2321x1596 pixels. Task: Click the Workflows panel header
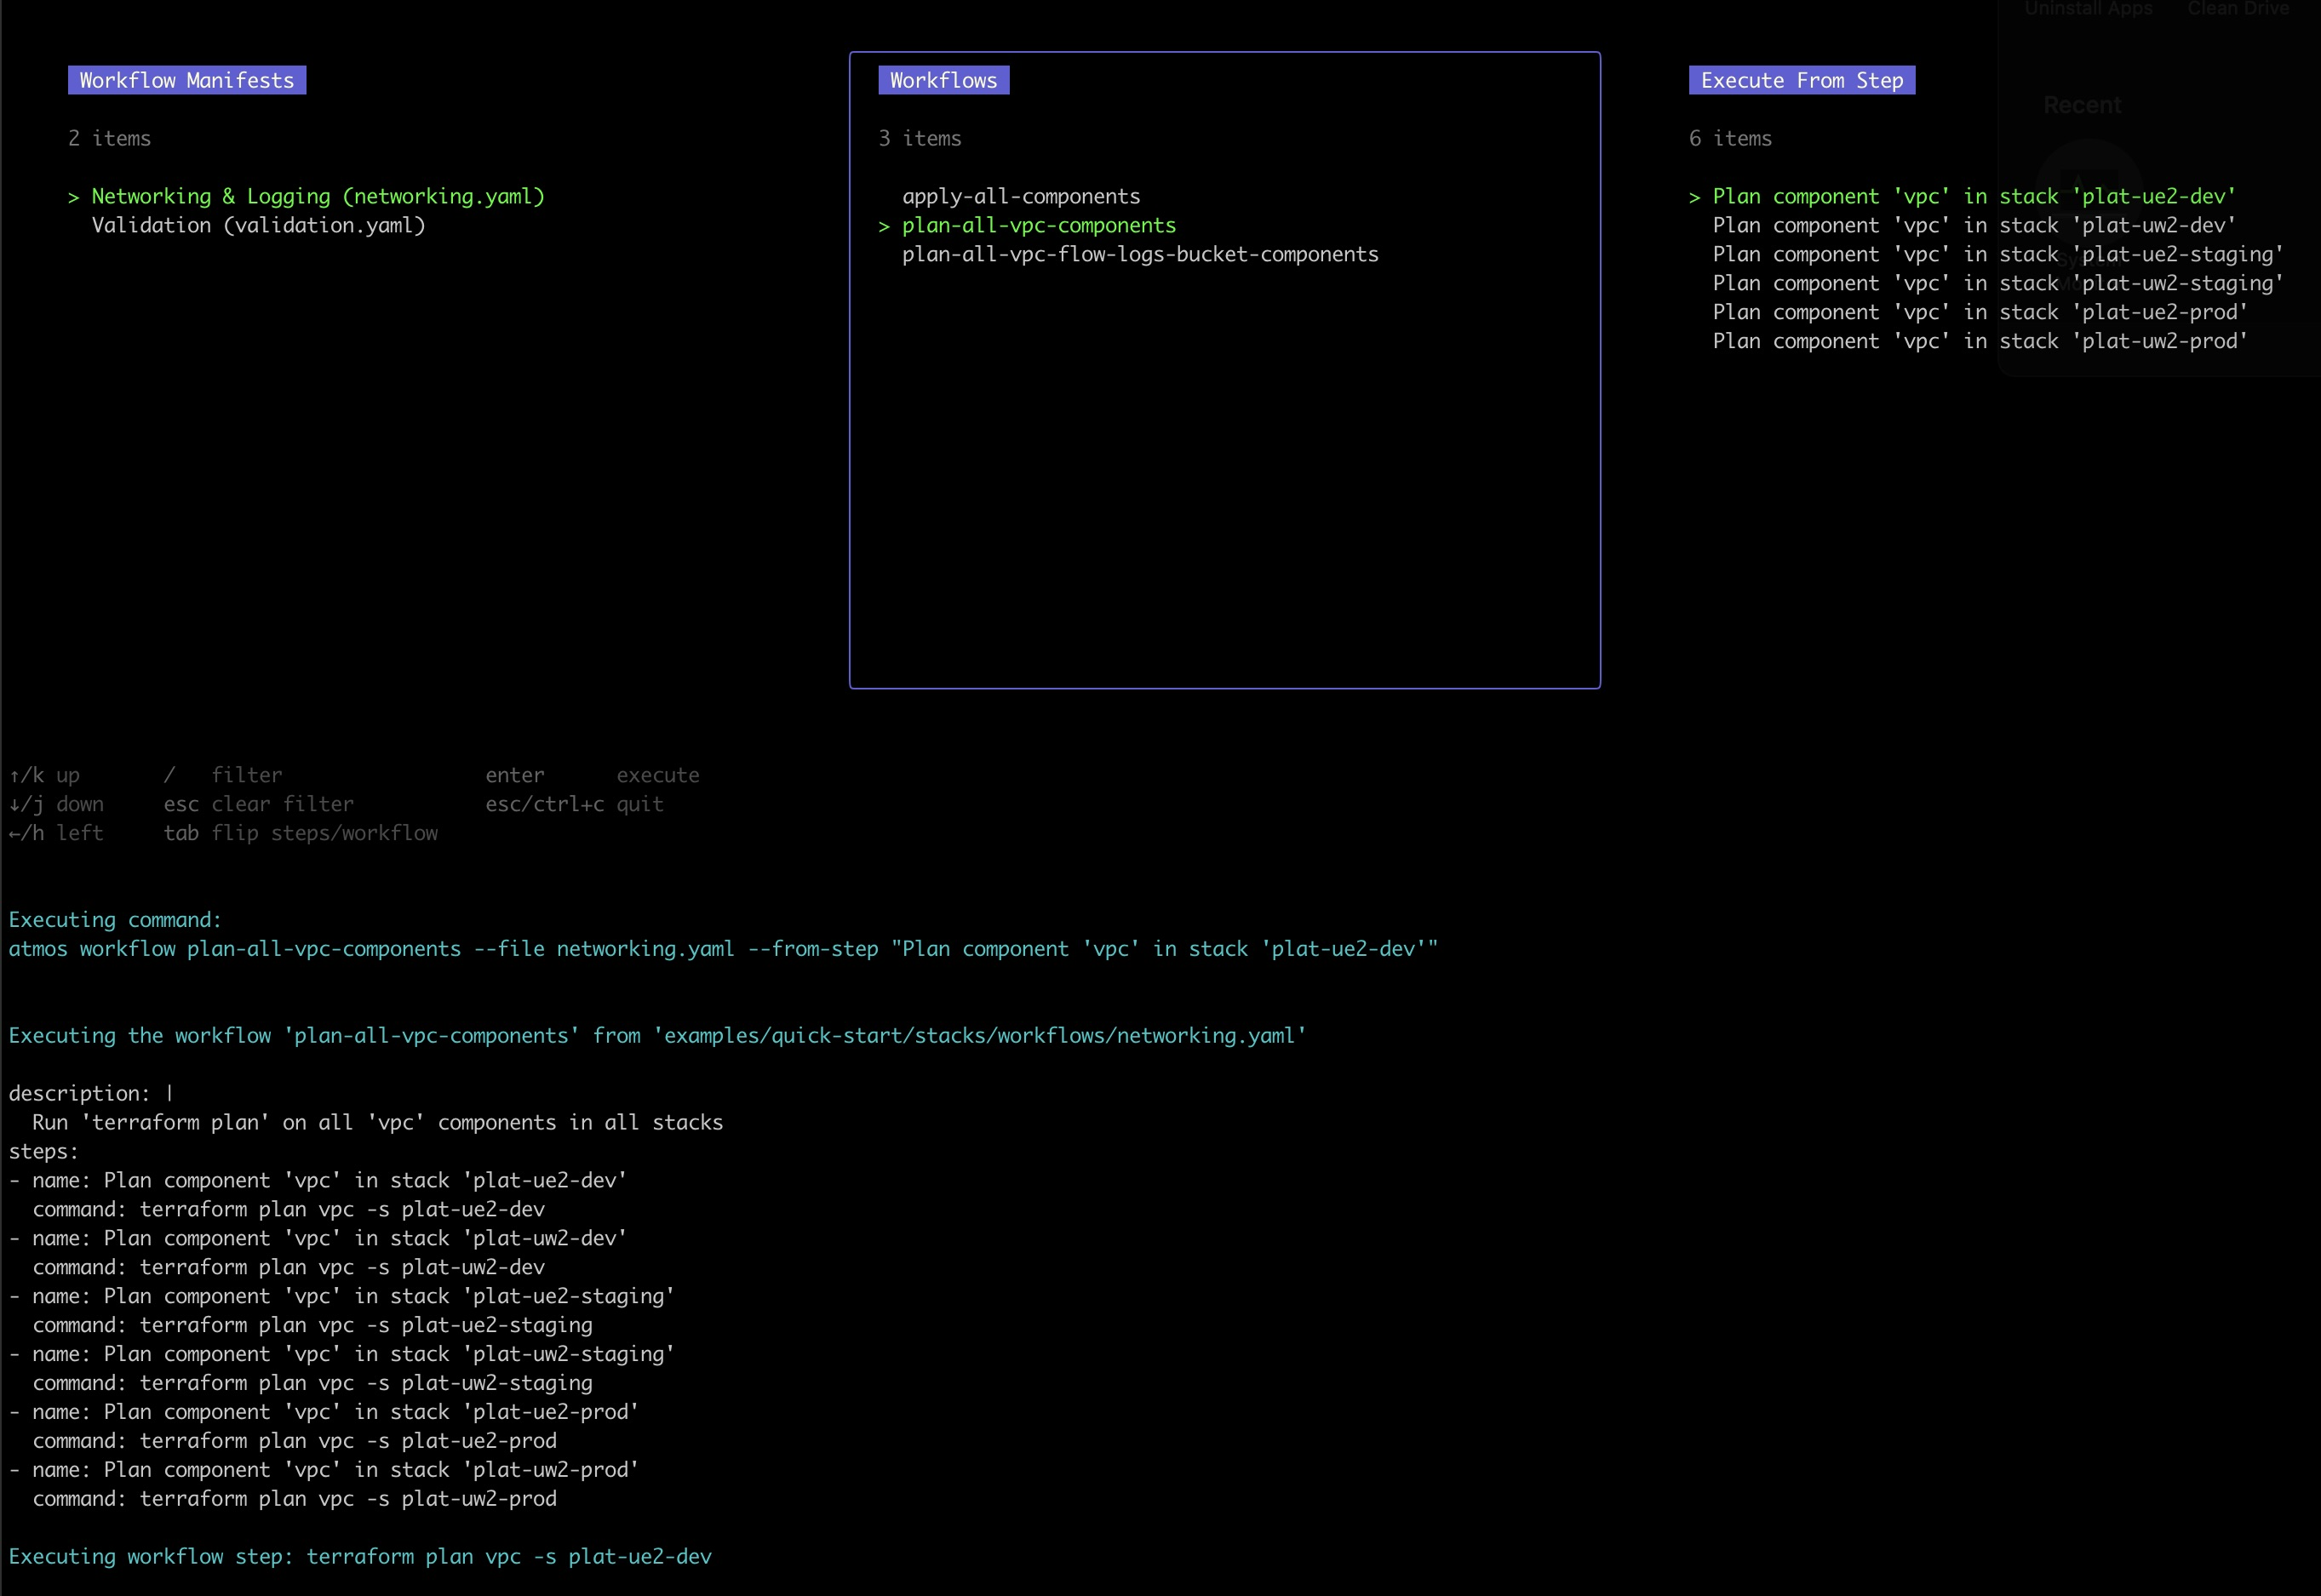pyautogui.click(x=943, y=80)
